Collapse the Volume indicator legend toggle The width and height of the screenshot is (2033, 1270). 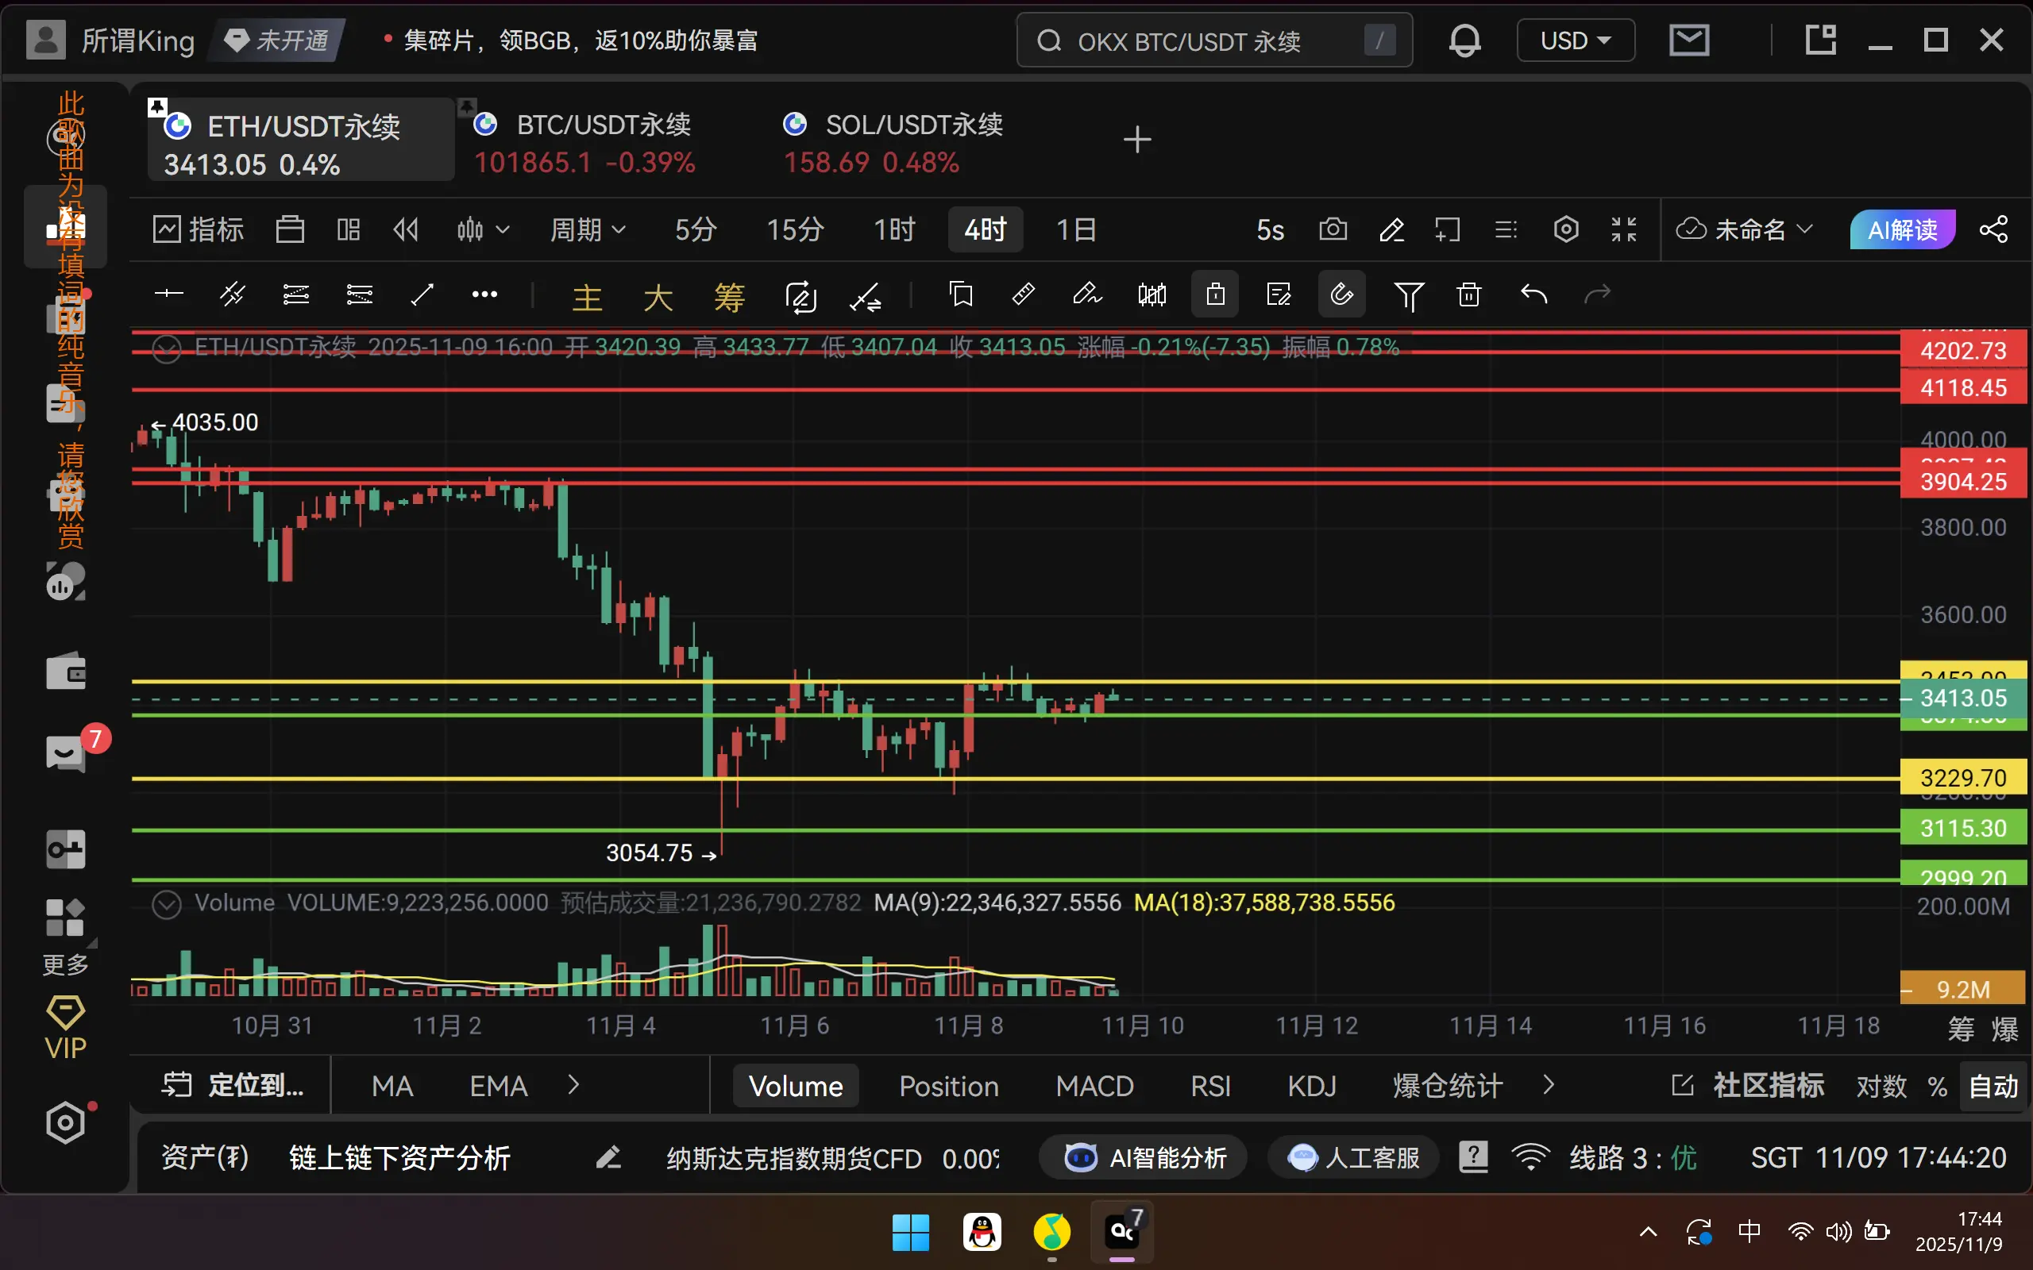(x=166, y=904)
